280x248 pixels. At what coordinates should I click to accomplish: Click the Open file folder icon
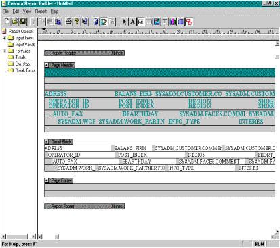tap(15, 22)
